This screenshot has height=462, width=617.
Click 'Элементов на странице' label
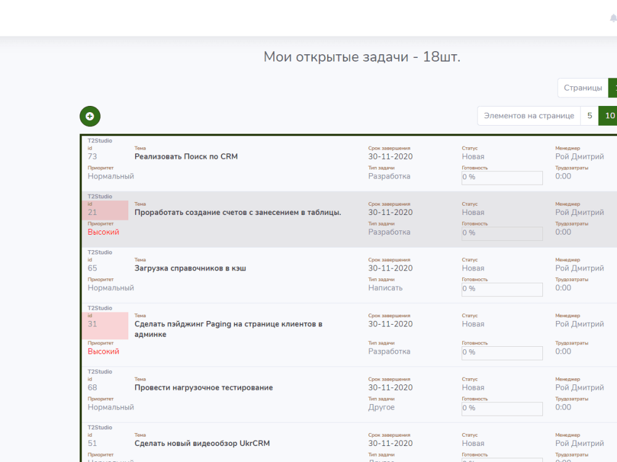(x=529, y=116)
